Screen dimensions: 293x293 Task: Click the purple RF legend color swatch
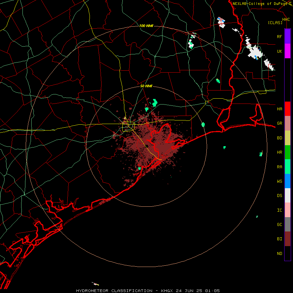pos(287,36)
